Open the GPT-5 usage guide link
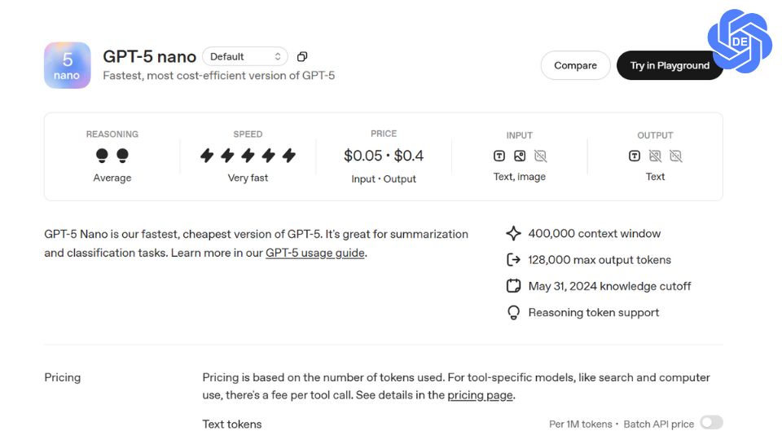Image resolution: width=782 pixels, height=440 pixels. [314, 253]
